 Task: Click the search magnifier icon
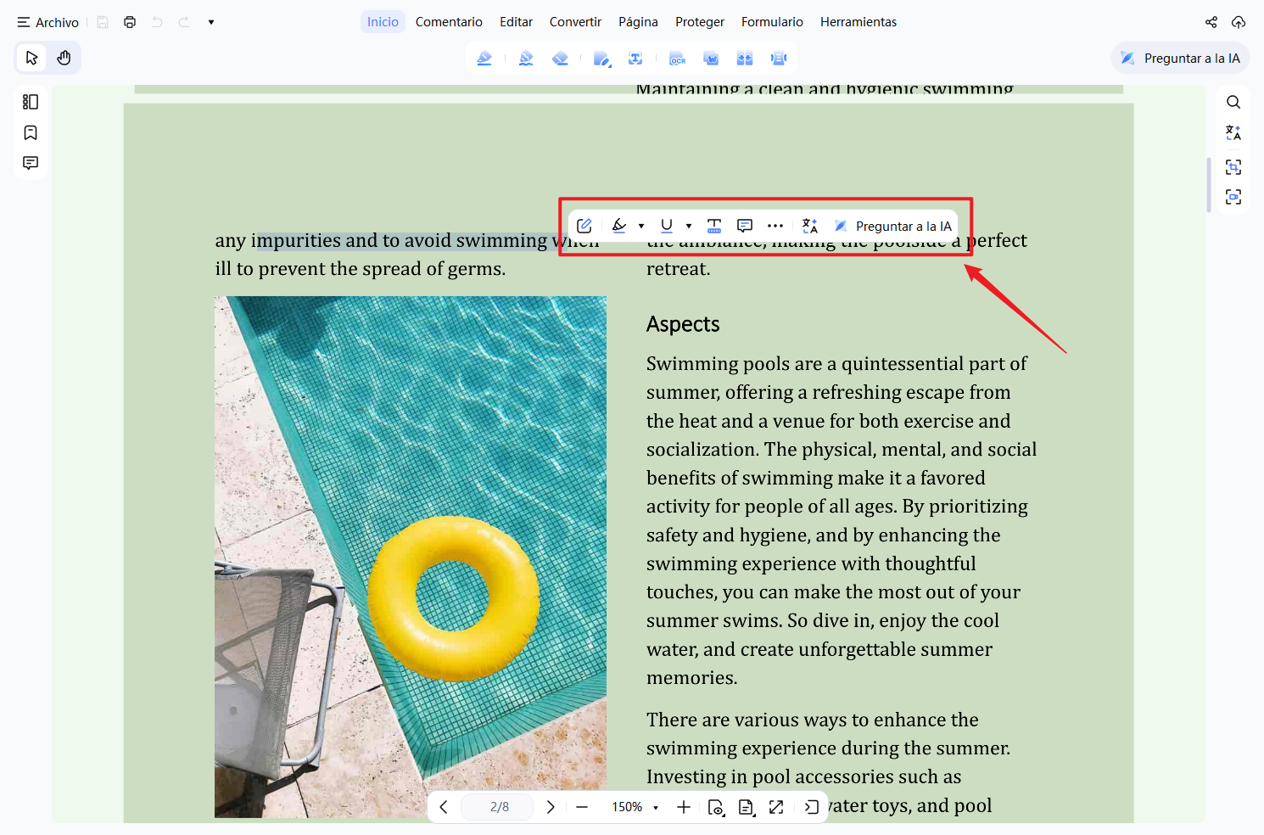[1233, 102]
